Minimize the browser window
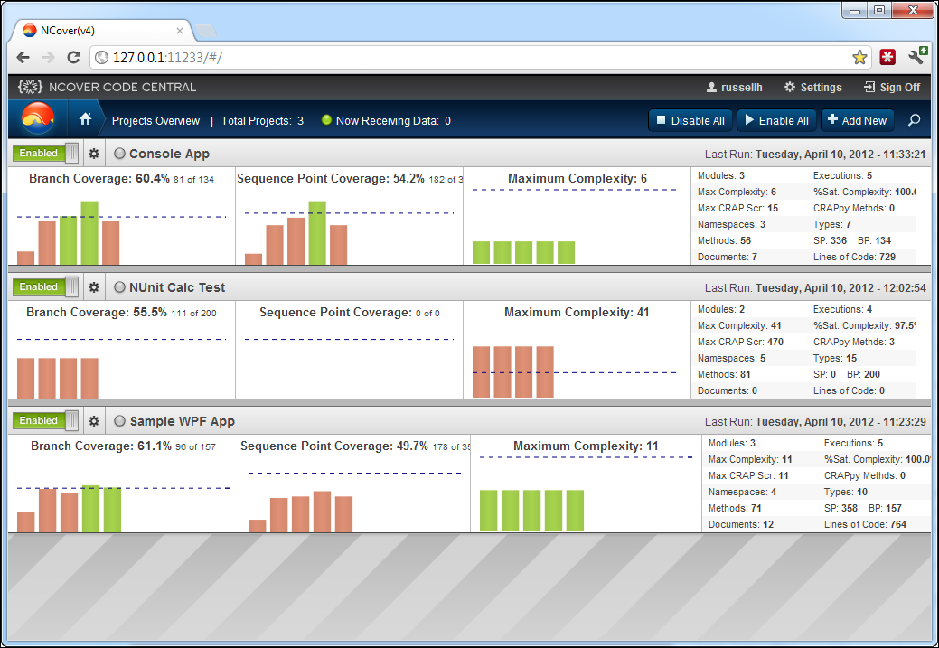Image resolution: width=939 pixels, height=648 pixels. coord(855,10)
